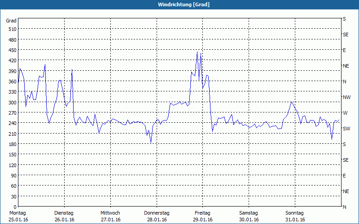
Task: Select the 450 value on the degree axis
Action: 13,50
